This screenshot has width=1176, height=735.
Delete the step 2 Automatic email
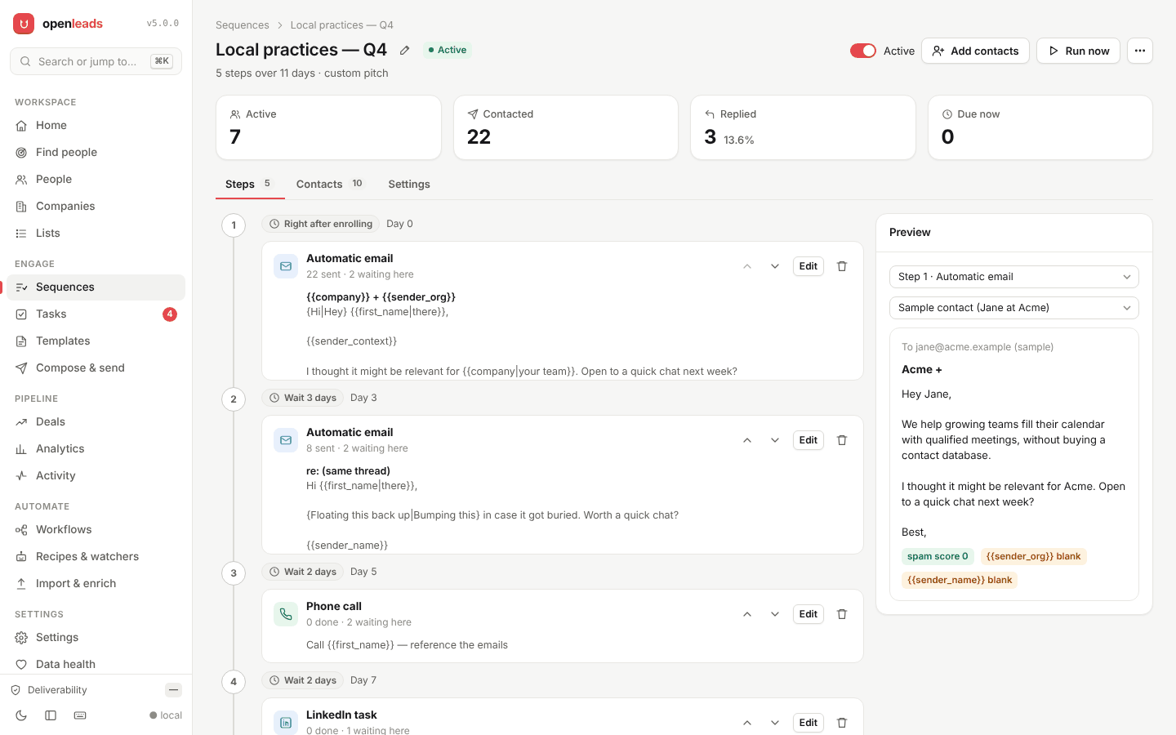coord(842,440)
